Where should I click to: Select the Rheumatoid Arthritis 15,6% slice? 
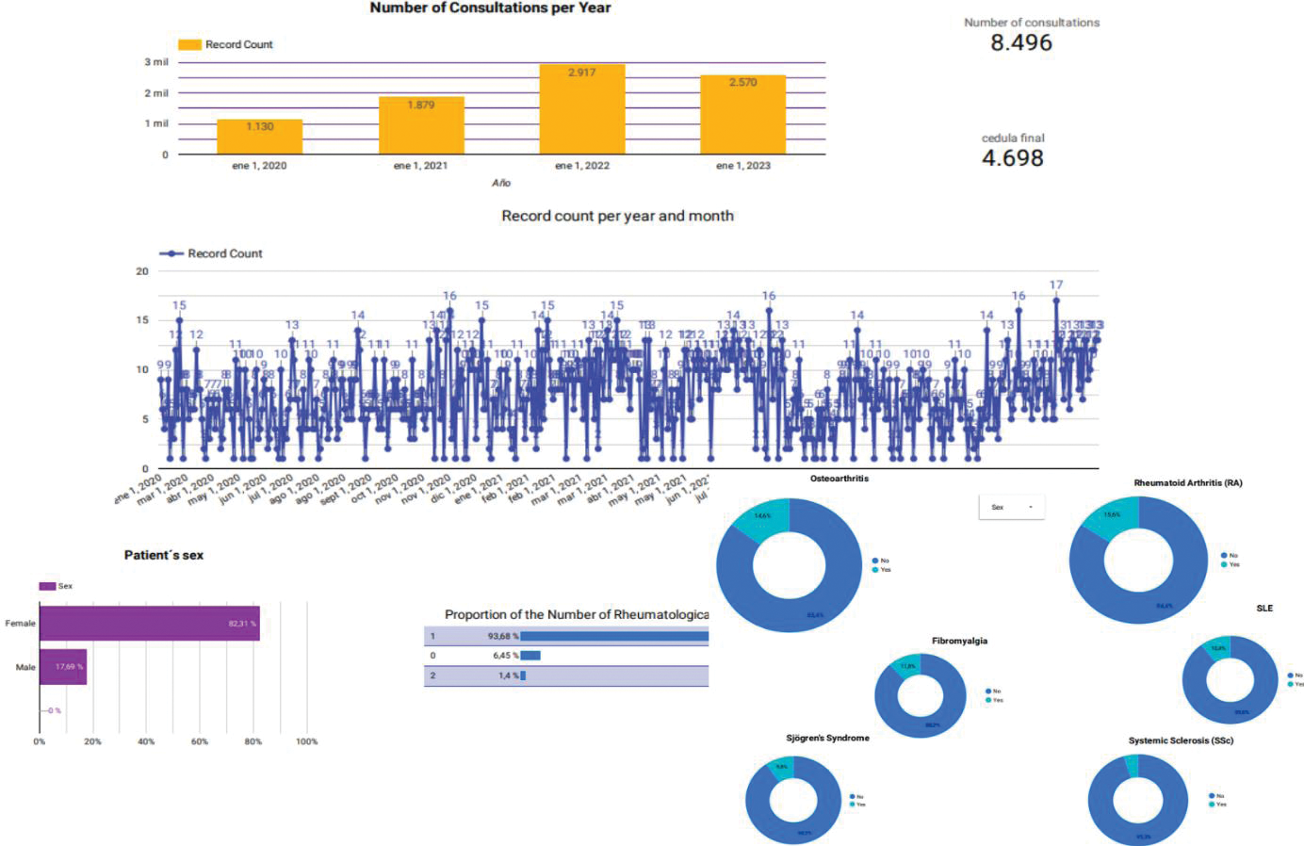coord(1113,516)
